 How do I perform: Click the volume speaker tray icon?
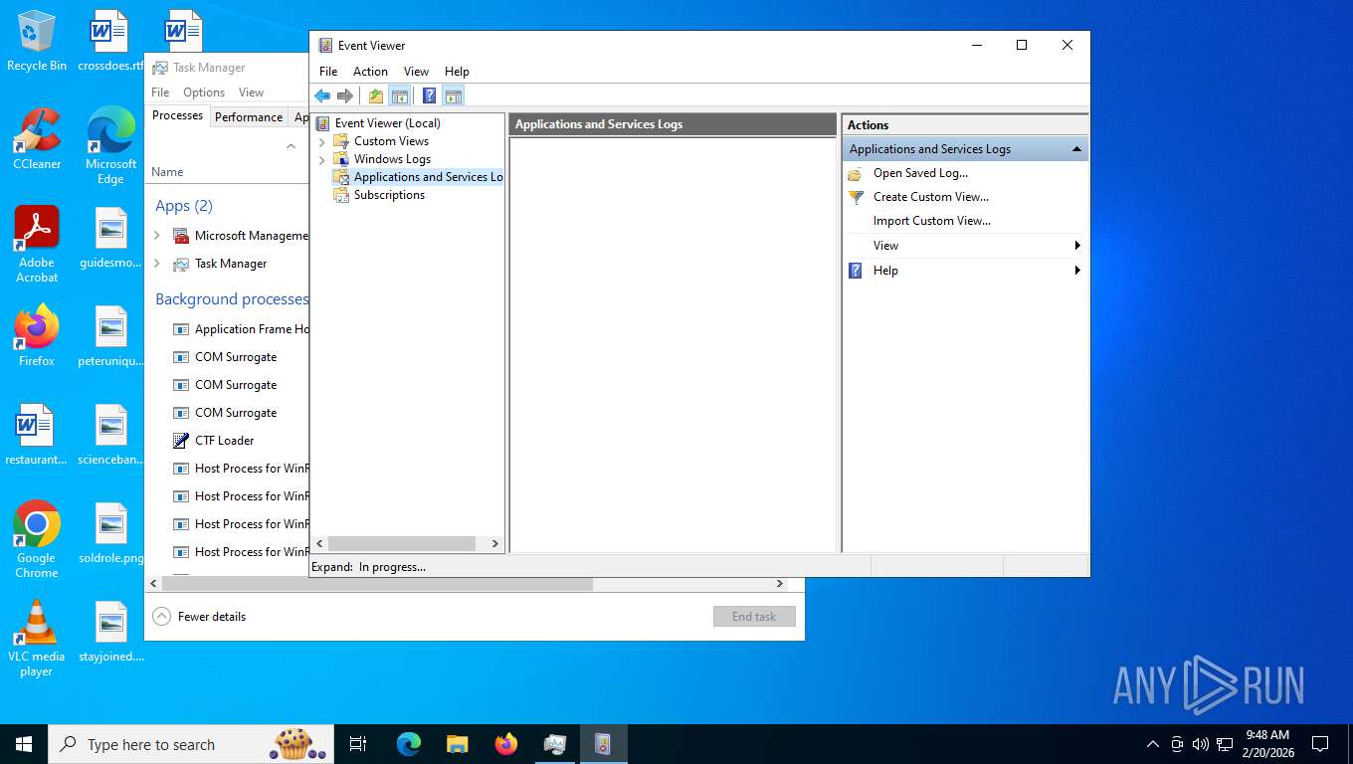click(1201, 744)
